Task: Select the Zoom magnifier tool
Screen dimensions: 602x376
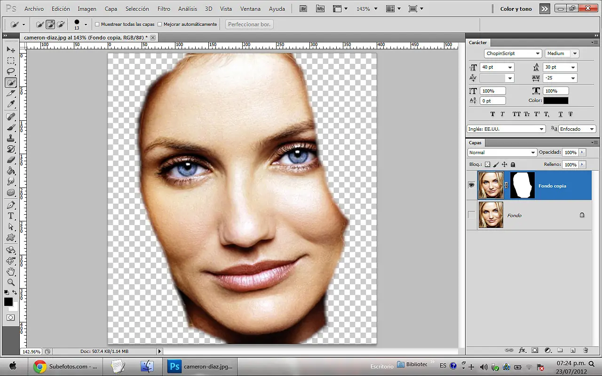Action: tap(11, 282)
